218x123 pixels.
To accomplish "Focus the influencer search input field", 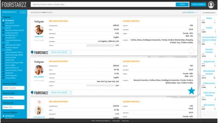I will 103,5.
